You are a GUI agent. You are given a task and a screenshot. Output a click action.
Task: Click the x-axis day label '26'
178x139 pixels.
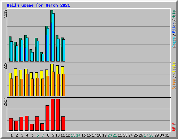[141, 135]
